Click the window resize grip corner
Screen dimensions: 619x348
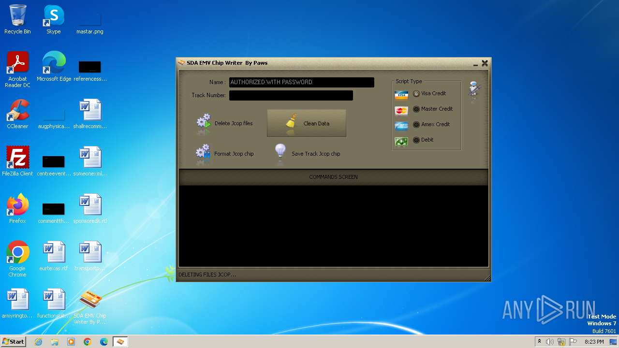pos(487,278)
